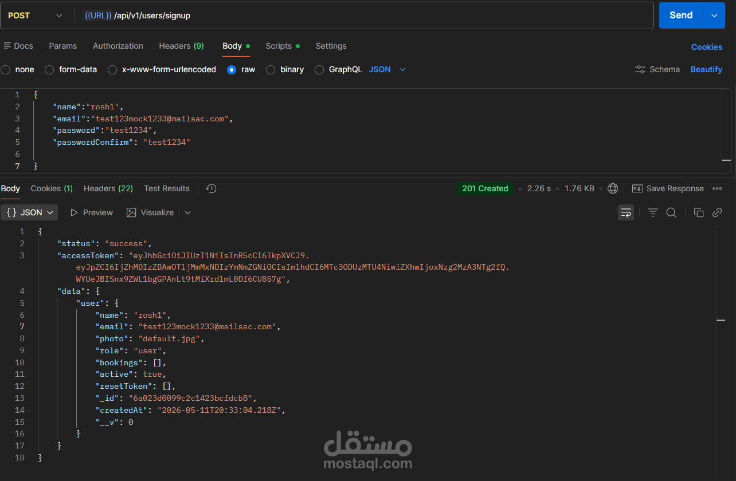This screenshot has width=736, height=481.
Task: Click the network globe icon
Action: [x=613, y=188]
